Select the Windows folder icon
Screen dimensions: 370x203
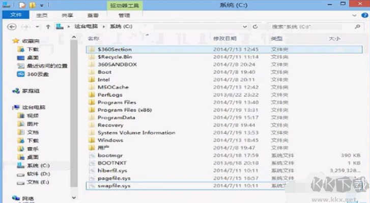(92, 140)
